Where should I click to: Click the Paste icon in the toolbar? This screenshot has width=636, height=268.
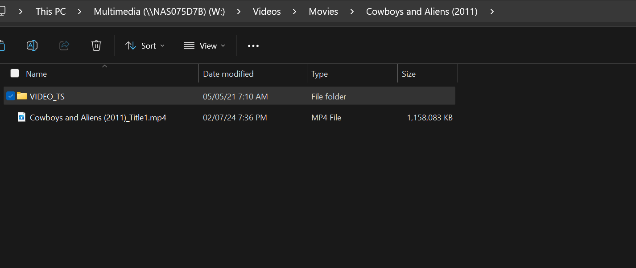pyautogui.click(x=3, y=45)
